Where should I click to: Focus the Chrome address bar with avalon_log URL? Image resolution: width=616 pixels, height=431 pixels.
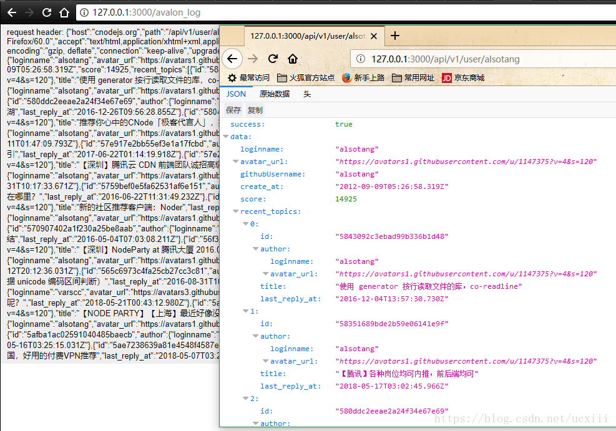click(x=346, y=12)
